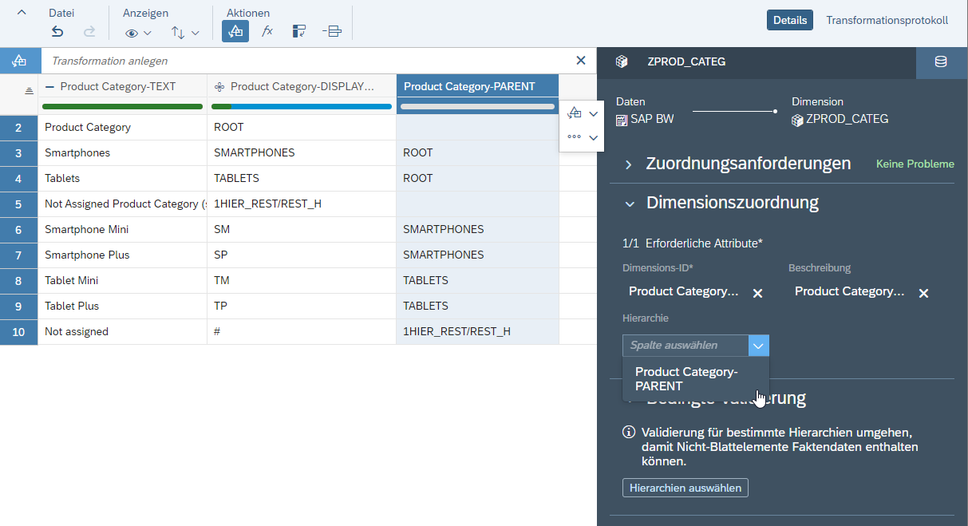Click the find and replace icon
The height and width of the screenshot is (526, 968).
[299, 32]
